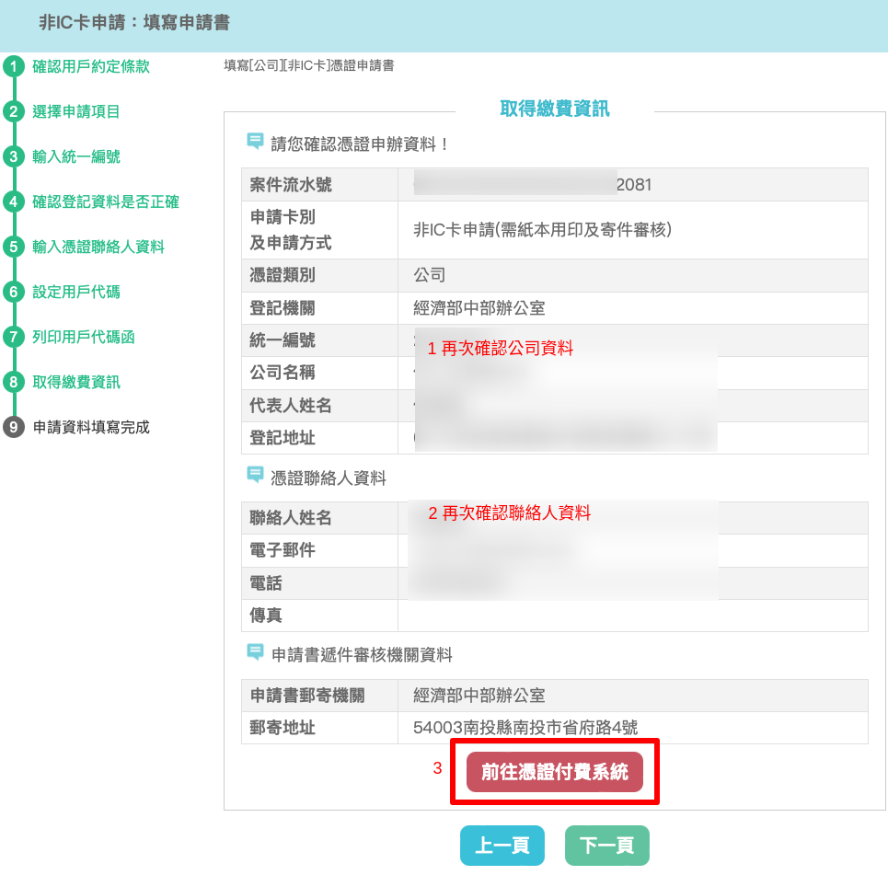Go back with the 上一頁 button
This screenshot has height=875, width=888.
point(502,845)
